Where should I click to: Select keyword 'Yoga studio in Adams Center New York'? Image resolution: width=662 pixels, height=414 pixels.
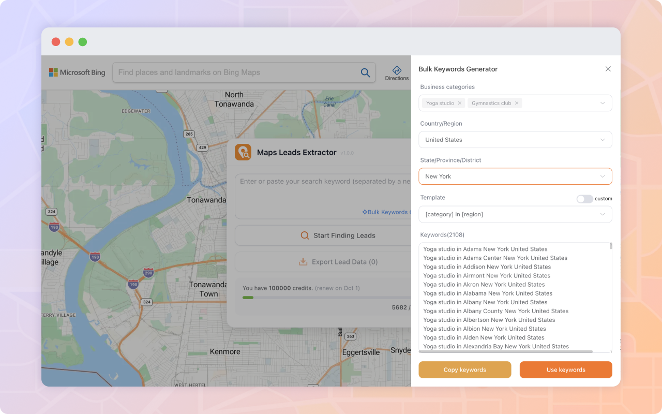tap(495, 258)
